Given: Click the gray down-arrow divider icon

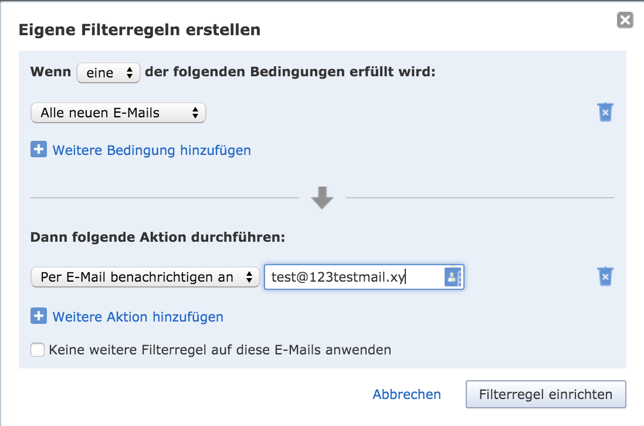Looking at the screenshot, I should 323,198.
